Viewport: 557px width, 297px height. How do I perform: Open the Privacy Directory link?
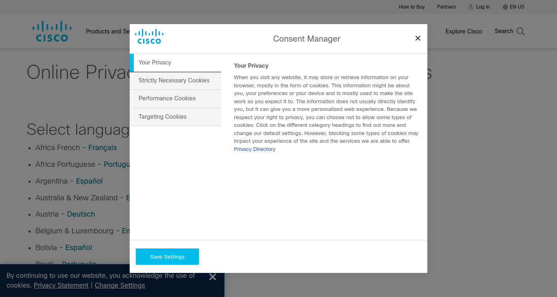[254, 149]
